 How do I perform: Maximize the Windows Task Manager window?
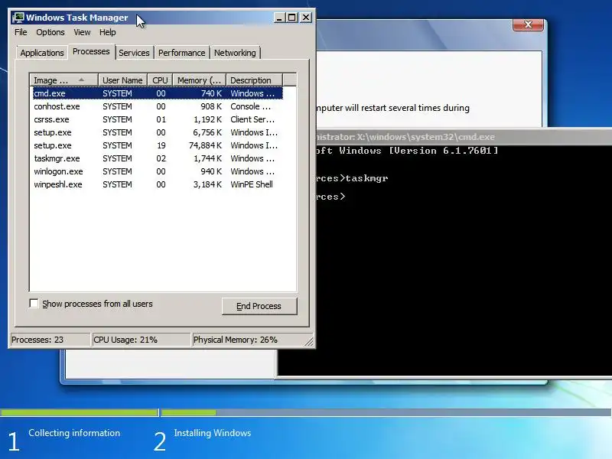click(292, 18)
